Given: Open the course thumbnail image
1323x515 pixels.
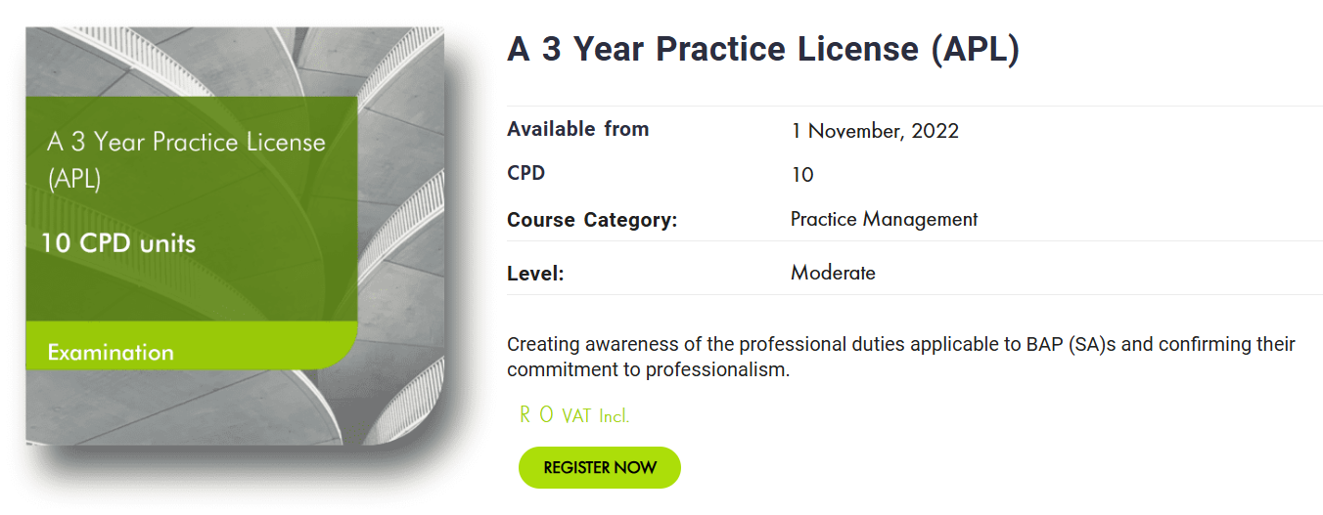Looking at the screenshot, I should click(x=235, y=236).
